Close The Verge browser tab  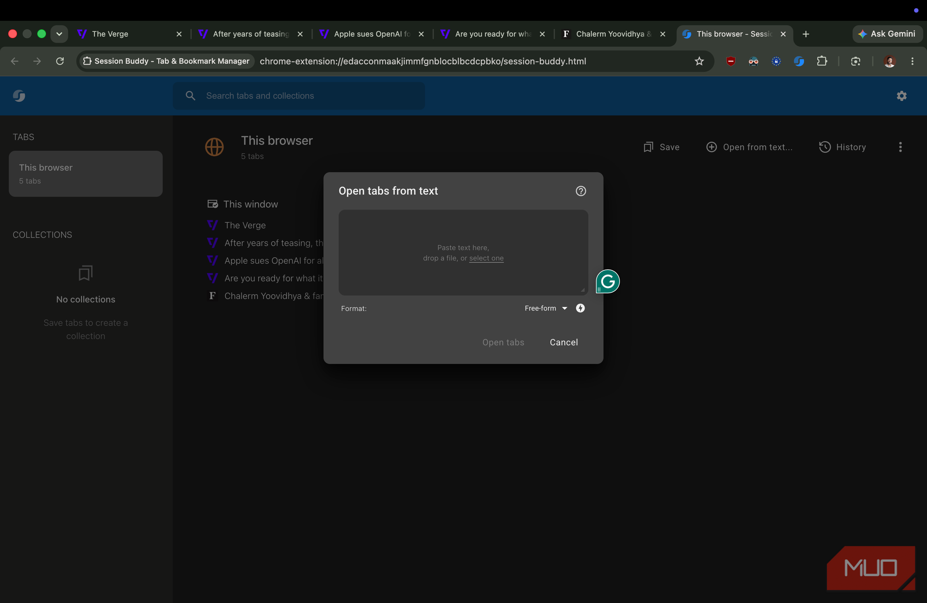point(179,34)
